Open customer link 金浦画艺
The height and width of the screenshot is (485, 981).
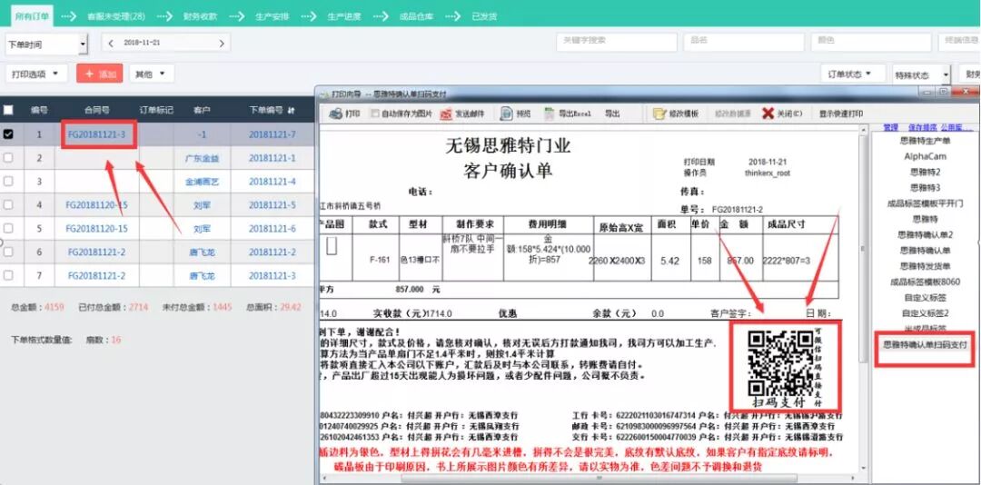pyautogui.click(x=202, y=182)
